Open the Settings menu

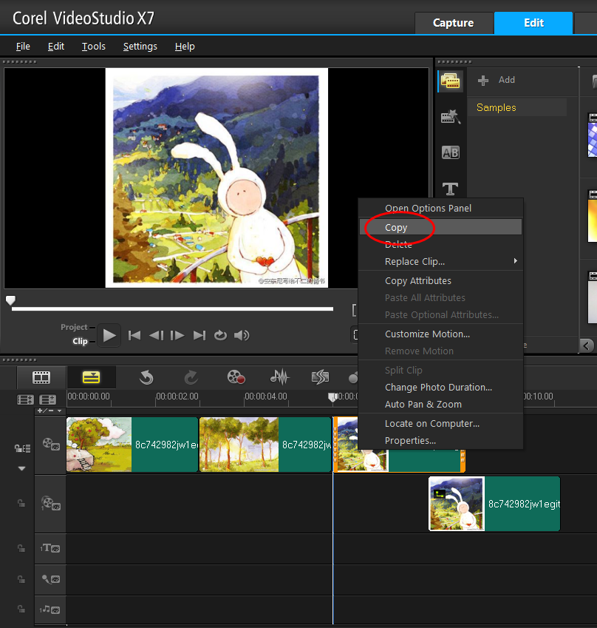click(140, 47)
